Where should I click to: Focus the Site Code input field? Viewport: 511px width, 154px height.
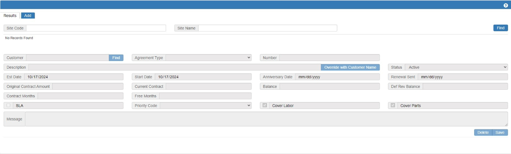pyautogui.click(x=96, y=28)
